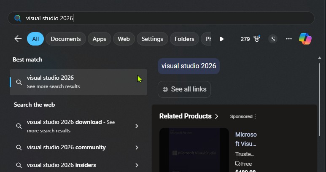The width and height of the screenshot is (326, 172).
Task: Select the Settings filter tab
Action: (x=152, y=39)
